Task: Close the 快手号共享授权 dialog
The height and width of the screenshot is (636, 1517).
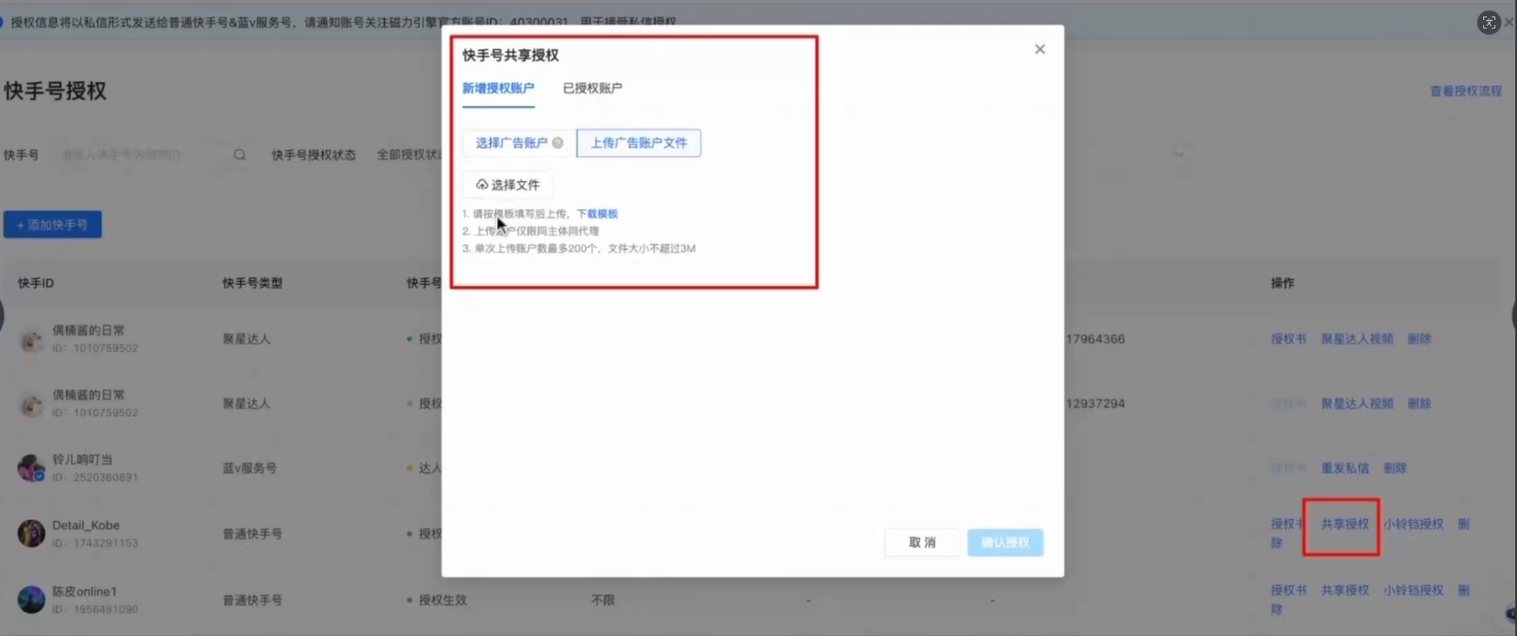Action: click(x=1040, y=49)
